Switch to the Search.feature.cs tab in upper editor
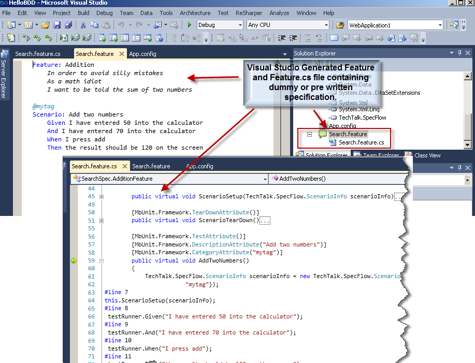Screen dimensions: 475x363 [x=38, y=54]
